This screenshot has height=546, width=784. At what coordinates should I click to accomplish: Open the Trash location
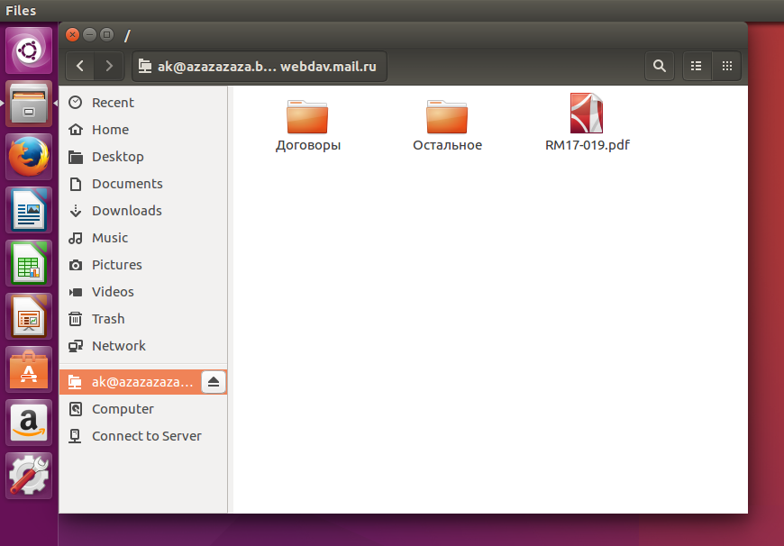click(108, 319)
